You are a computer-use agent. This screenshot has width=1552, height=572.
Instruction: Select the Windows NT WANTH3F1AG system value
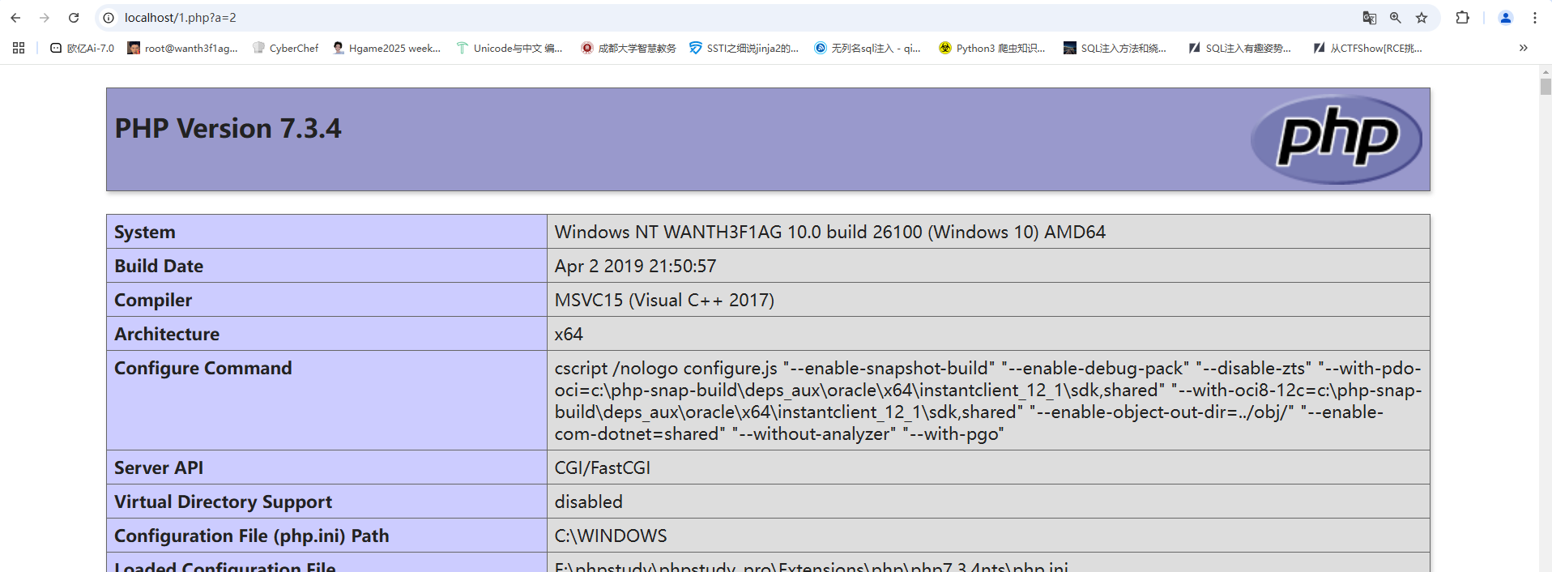point(829,232)
